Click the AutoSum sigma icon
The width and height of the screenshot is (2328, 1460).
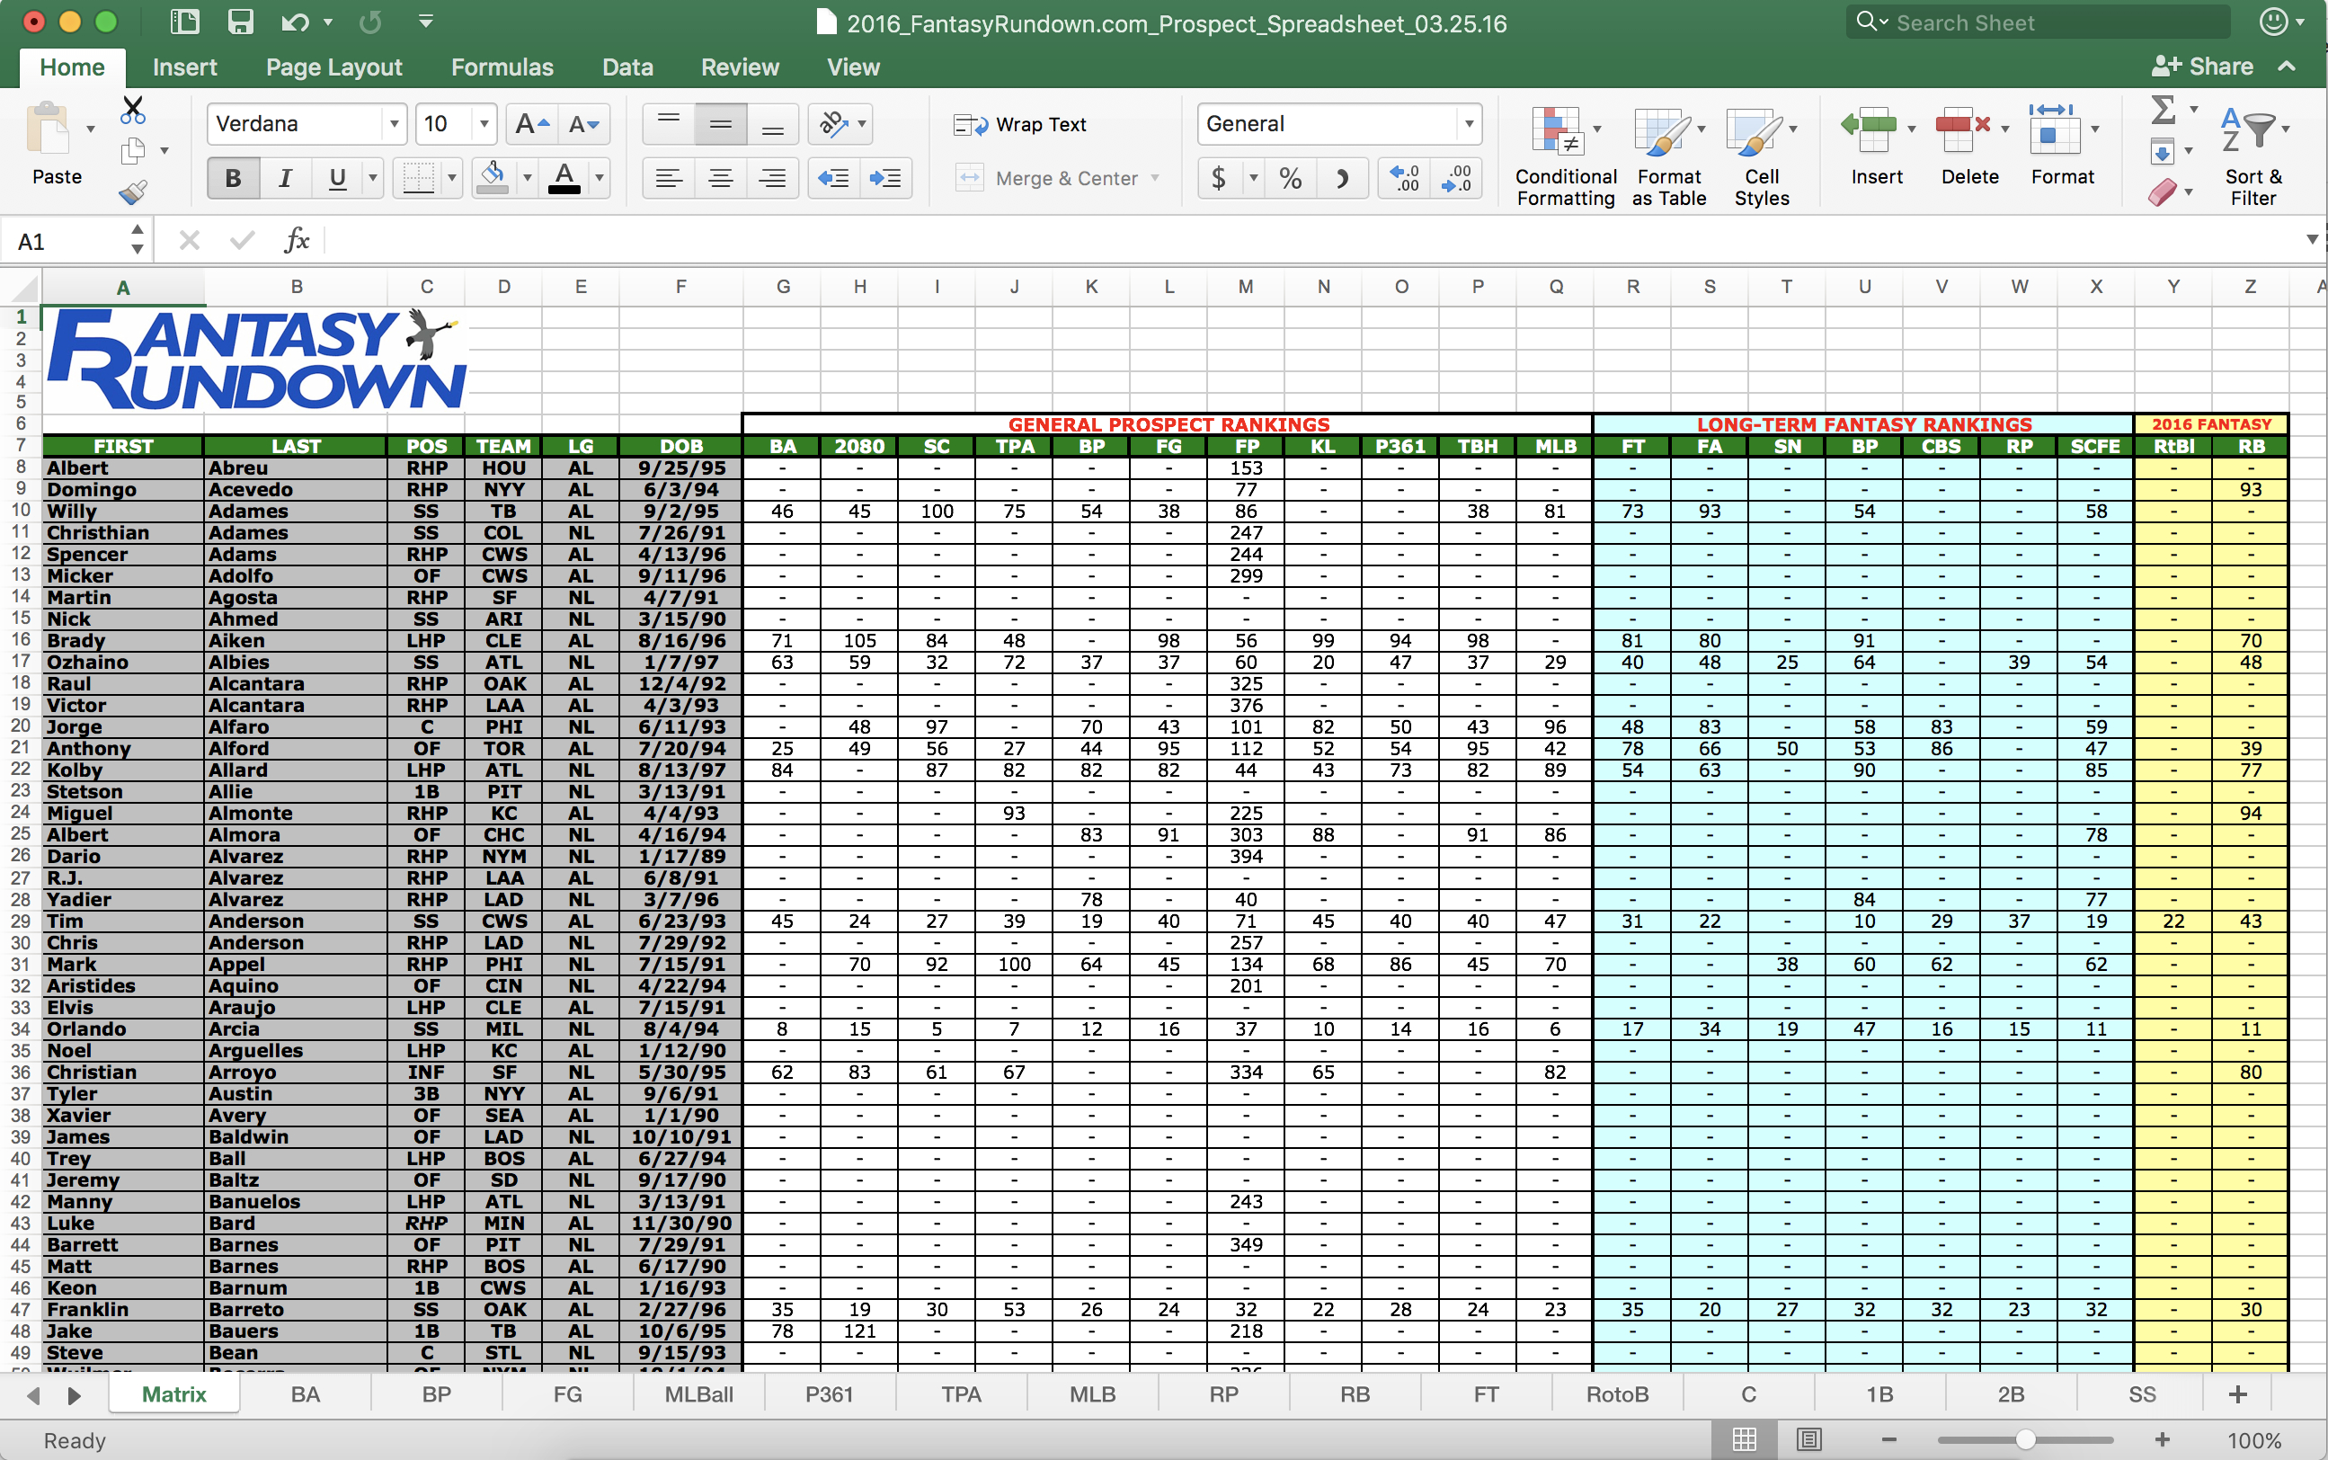point(2163,110)
